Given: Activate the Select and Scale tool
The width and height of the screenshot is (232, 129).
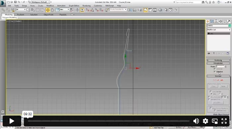Looking at the screenshot, I should click(x=57, y=10).
